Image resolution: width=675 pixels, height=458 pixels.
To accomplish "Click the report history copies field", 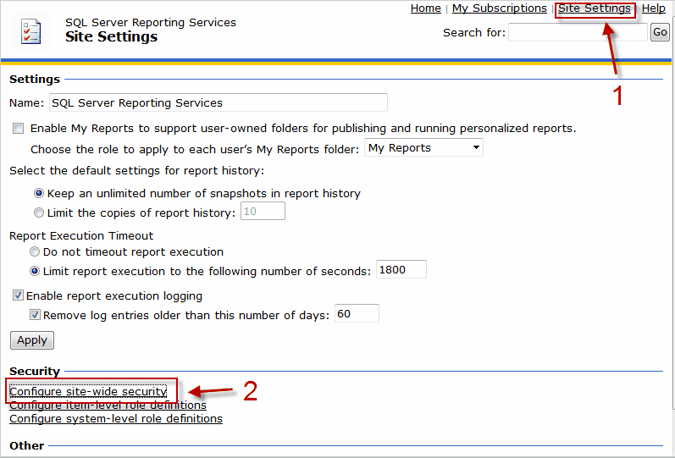I will click(263, 212).
